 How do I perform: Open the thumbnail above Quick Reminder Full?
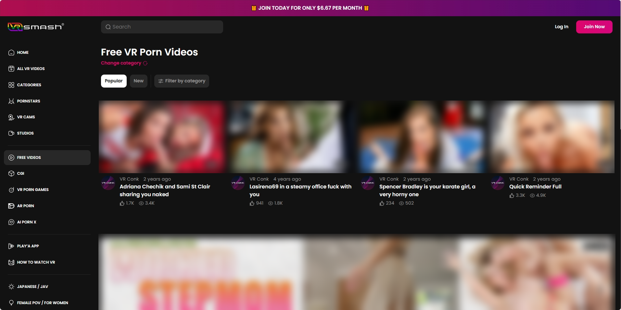tap(551, 137)
